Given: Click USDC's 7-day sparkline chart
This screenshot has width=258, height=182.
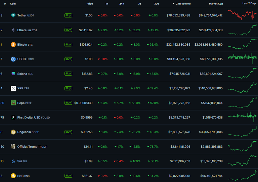Looking at the screenshot, I should click(242, 58).
